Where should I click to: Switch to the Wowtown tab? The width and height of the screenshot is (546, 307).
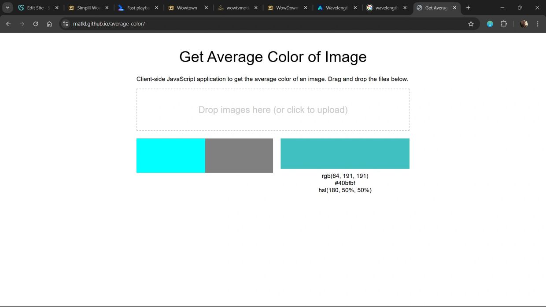click(188, 8)
